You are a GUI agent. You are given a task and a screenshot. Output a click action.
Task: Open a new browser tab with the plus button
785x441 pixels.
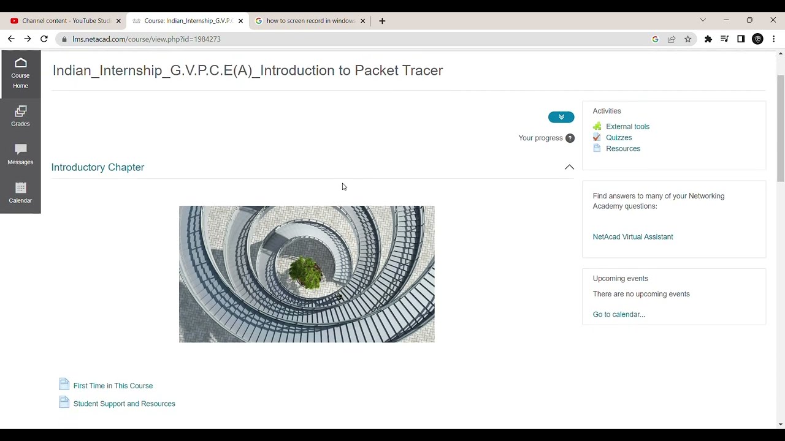click(x=382, y=21)
